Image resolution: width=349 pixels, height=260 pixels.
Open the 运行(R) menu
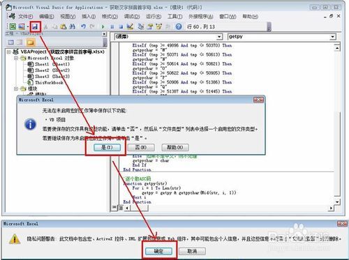pos(154,17)
